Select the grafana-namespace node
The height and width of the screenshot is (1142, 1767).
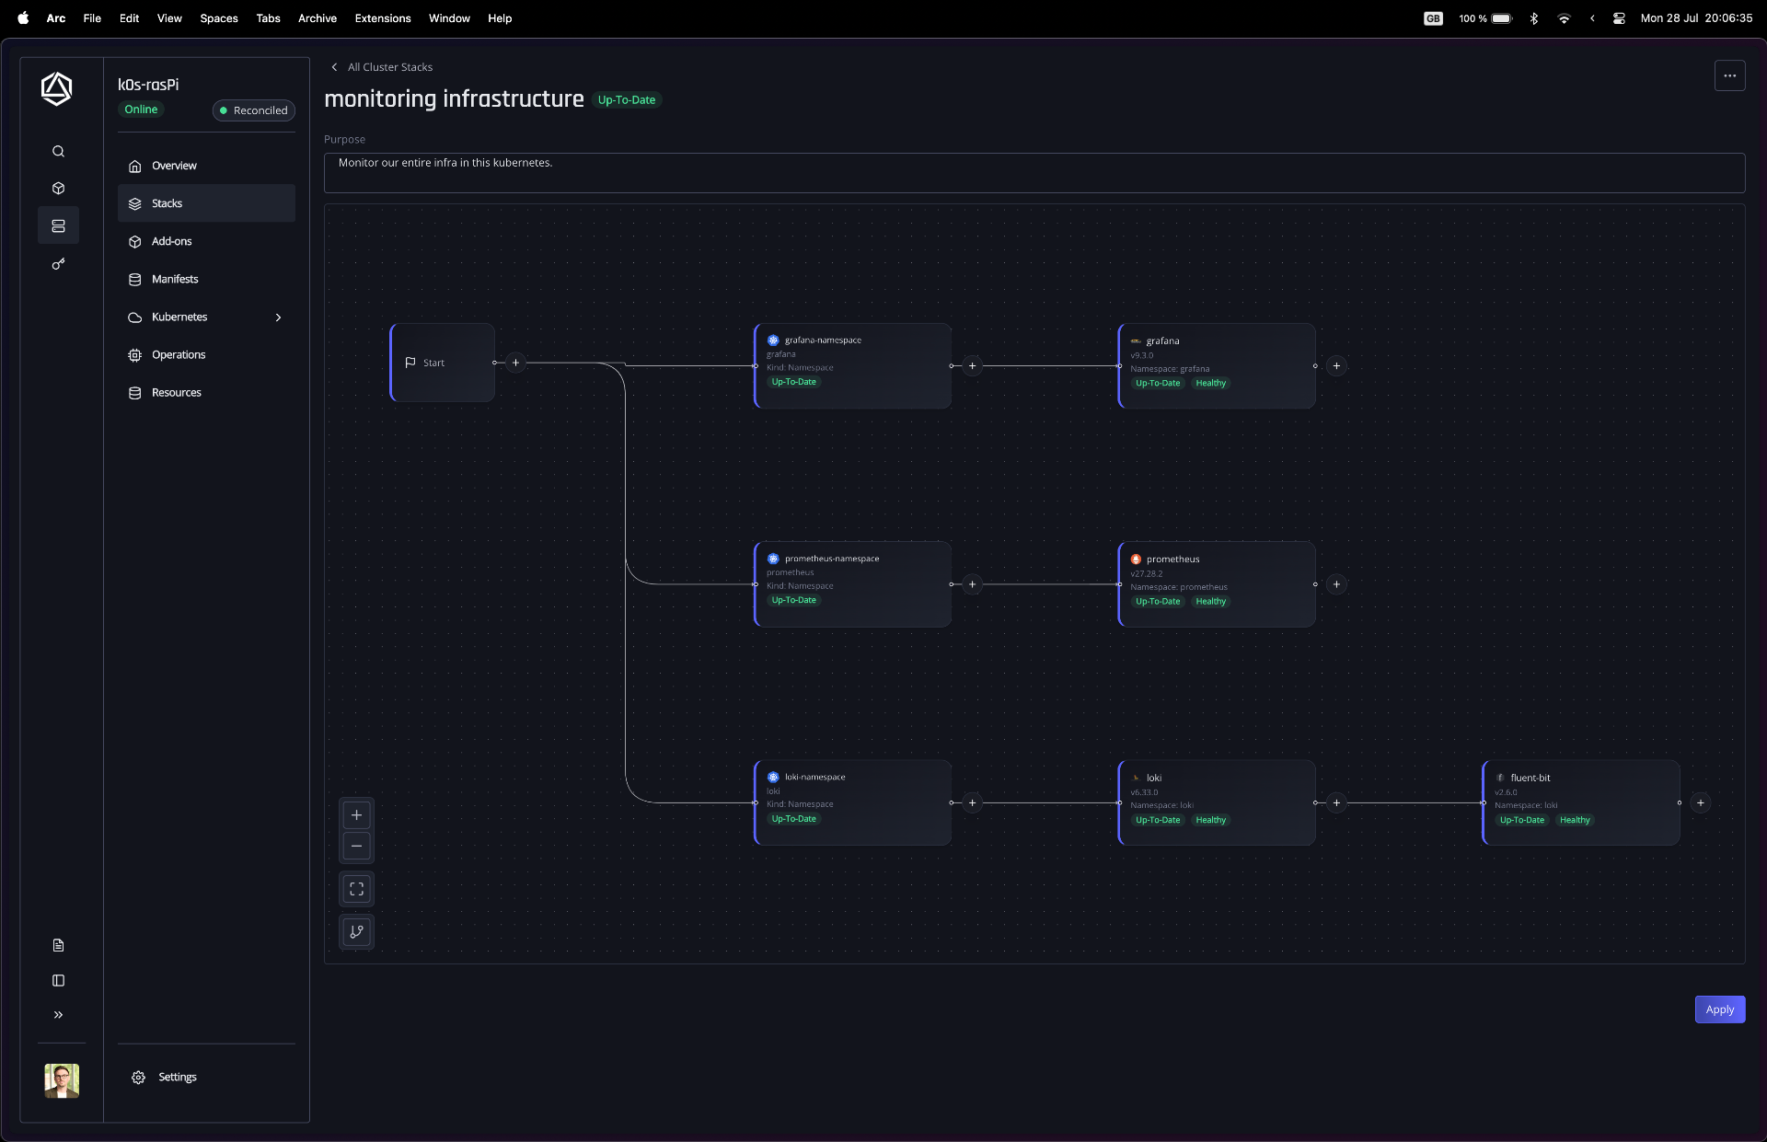tap(852, 365)
